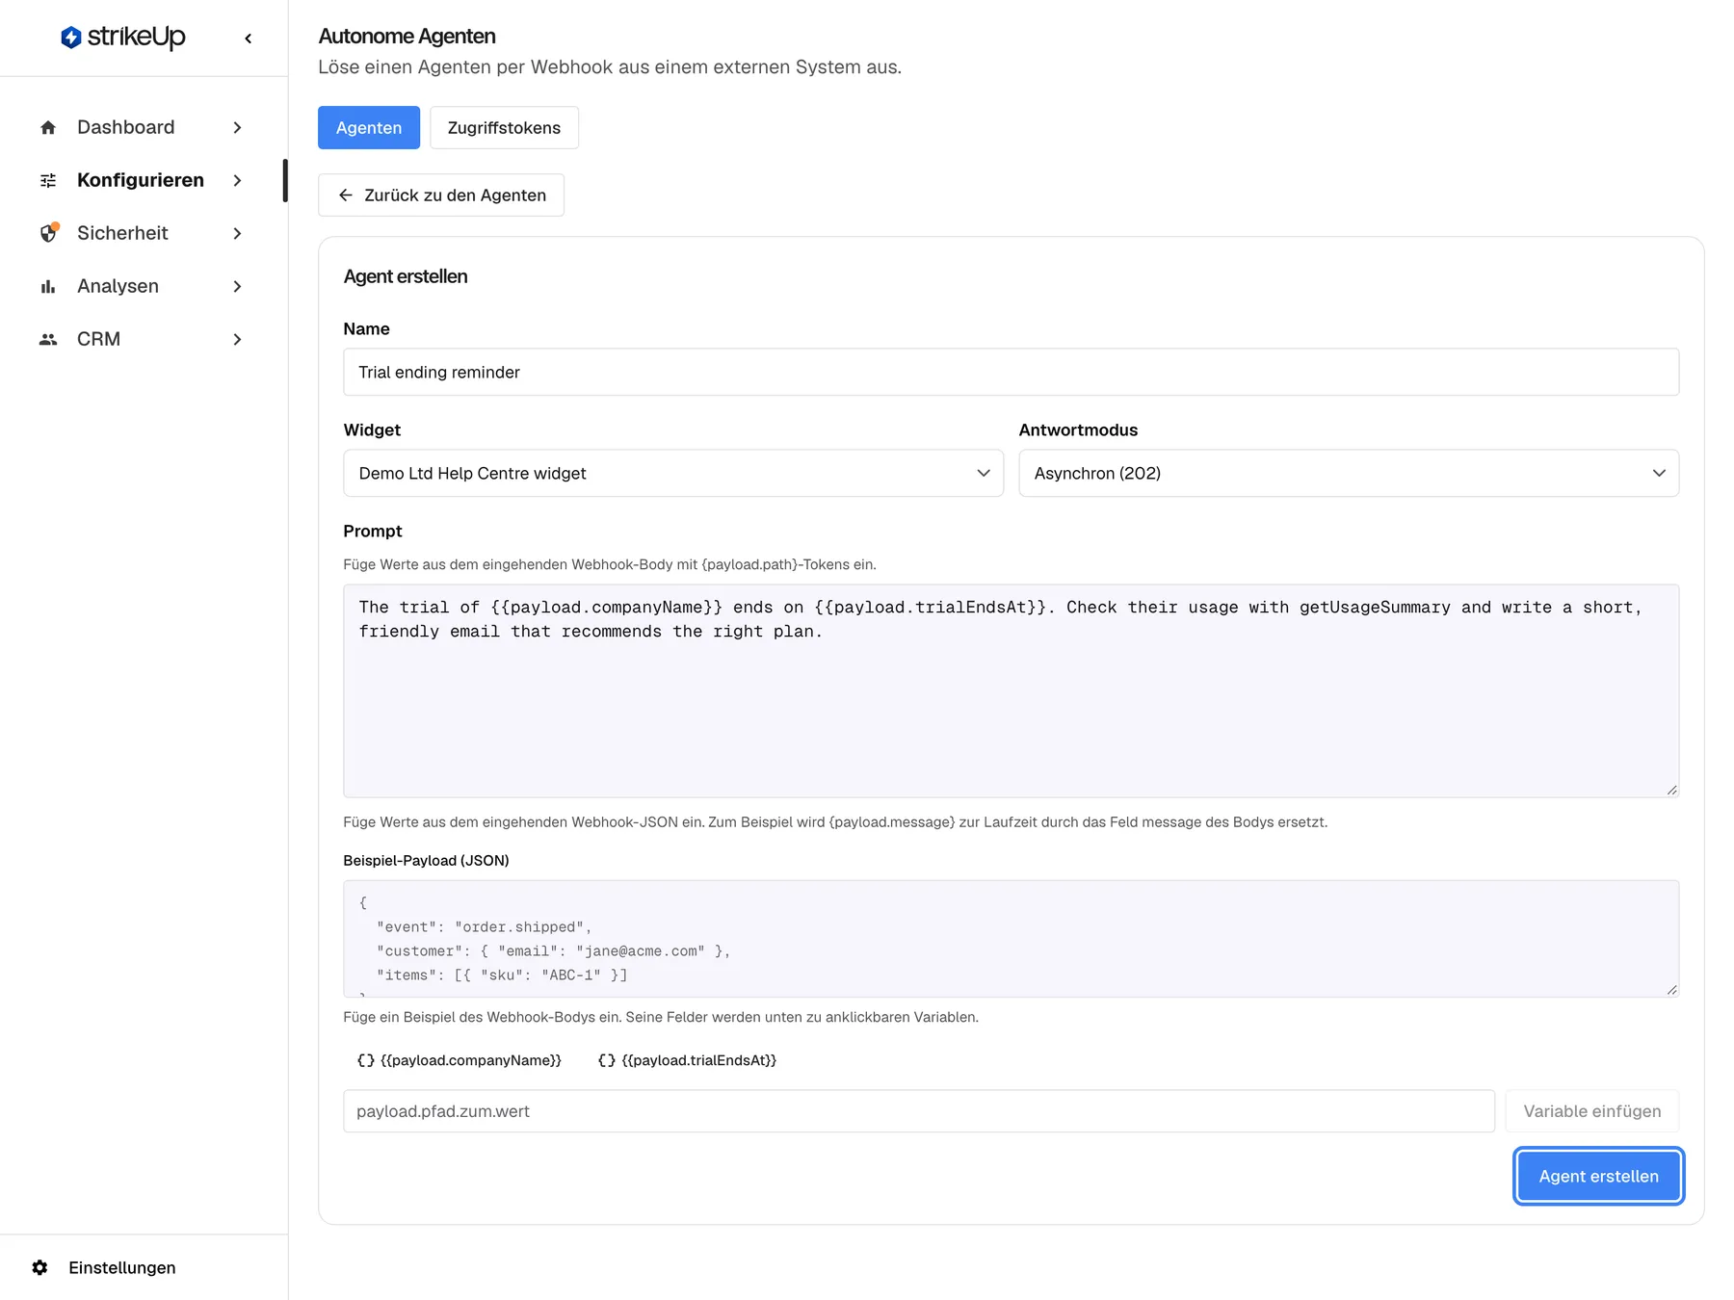Switch to the Zugriffstokens tab

[504, 127]
